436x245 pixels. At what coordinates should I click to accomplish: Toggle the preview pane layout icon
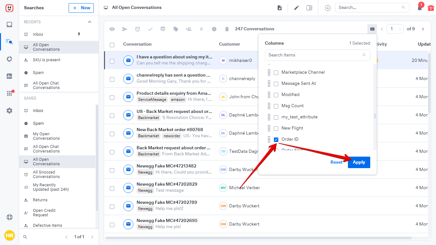click(309, 8)
